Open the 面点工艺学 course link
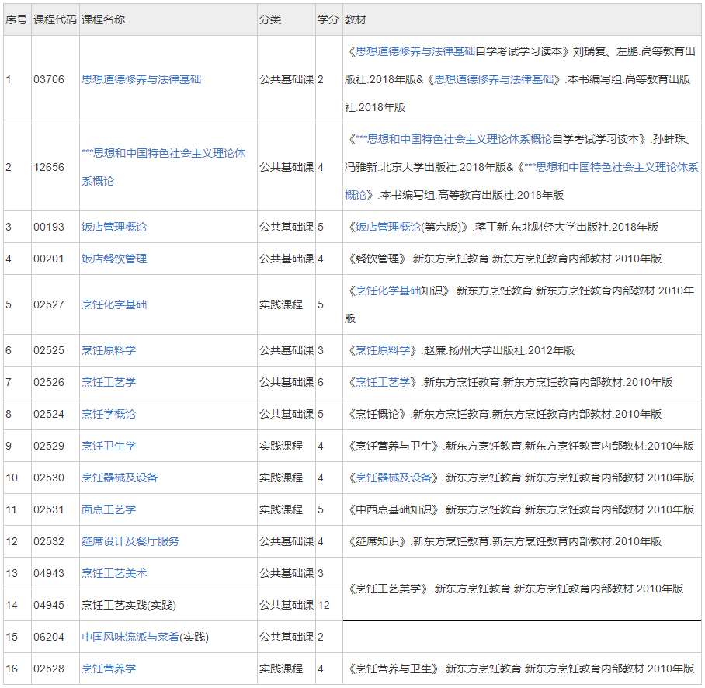Viewport: 705px width, 688px height. [109, 509]
